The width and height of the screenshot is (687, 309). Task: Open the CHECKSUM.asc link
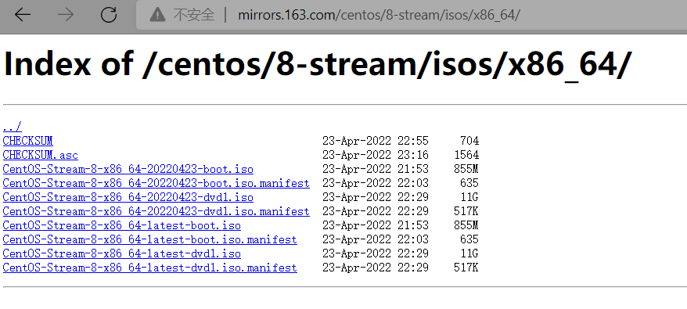tap(41, 155)
